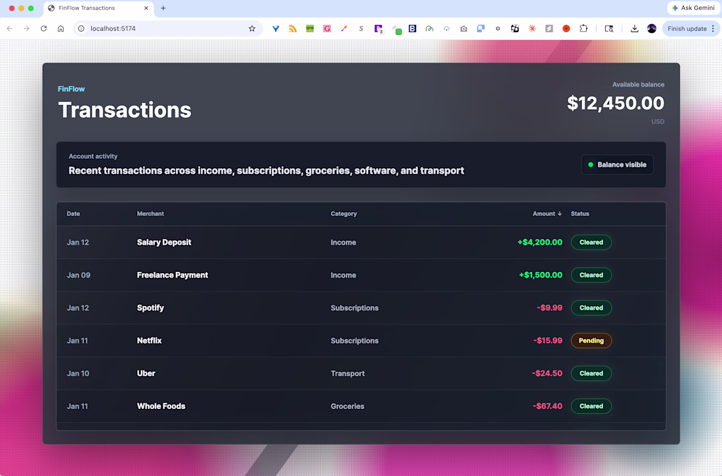This screenshot has height=476, width=722.
Task: View site information icon in address bar
Action: [x=81, y=29]
